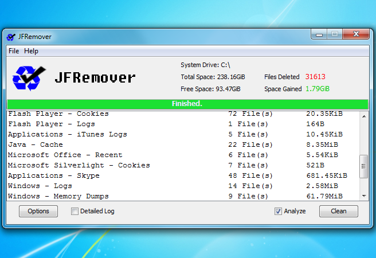Open the File menu
The width and height of the screenshot is (376, 258).
pyautogui.click(x=14, y=51)
